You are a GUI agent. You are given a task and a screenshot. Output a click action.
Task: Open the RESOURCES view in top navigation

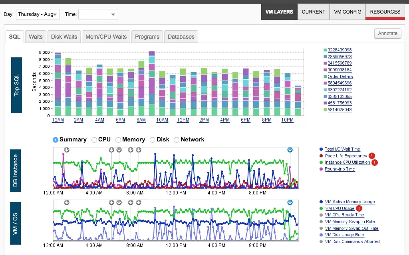pyautogui.click(x=385, y=12)
